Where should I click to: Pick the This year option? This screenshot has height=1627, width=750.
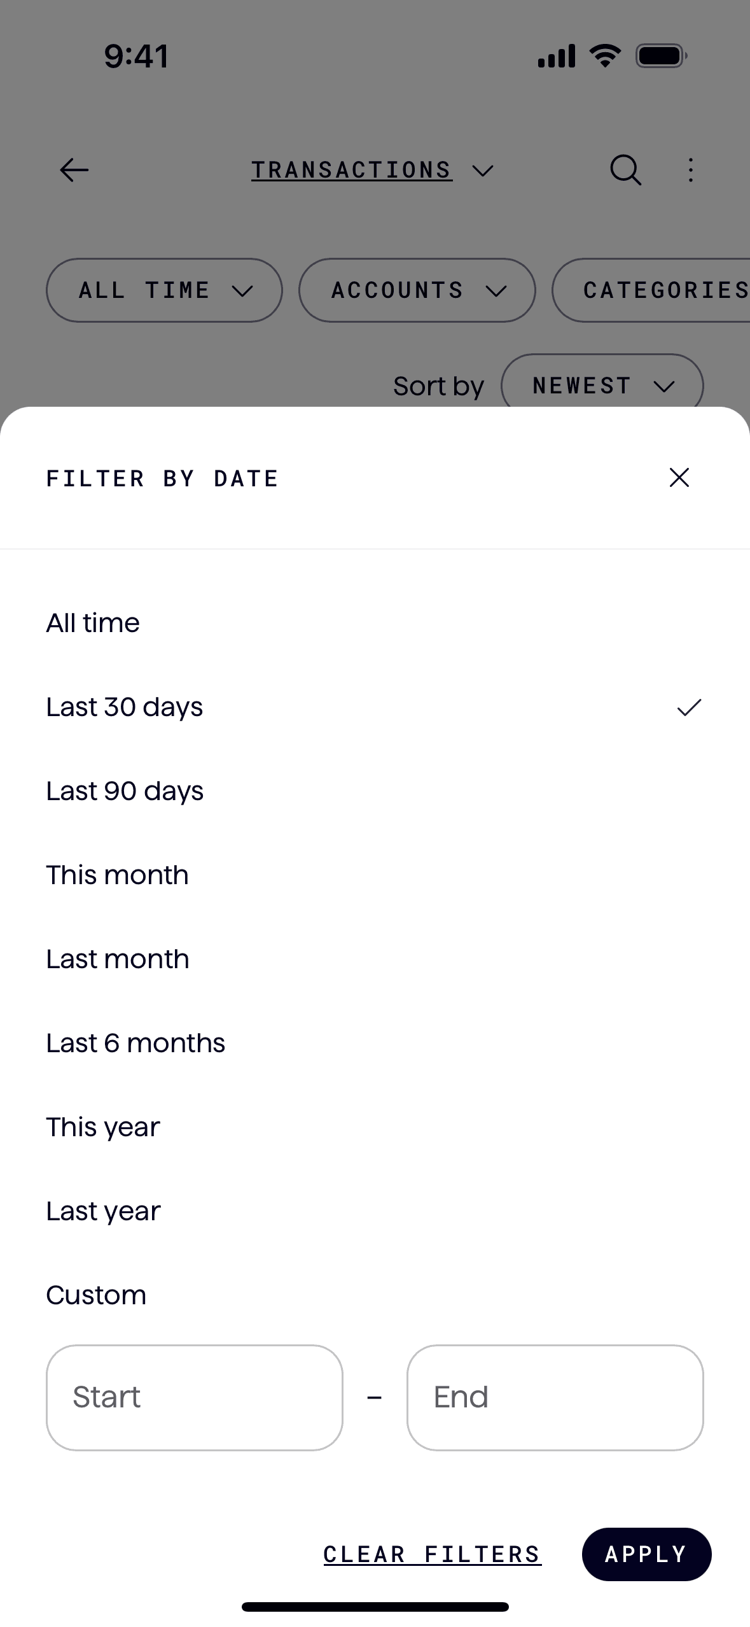point(103,1127)
